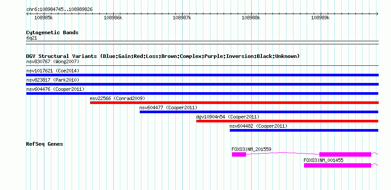Select the blue bar under nsv604476
391x190 pixels.
click(x=202, y=93)
